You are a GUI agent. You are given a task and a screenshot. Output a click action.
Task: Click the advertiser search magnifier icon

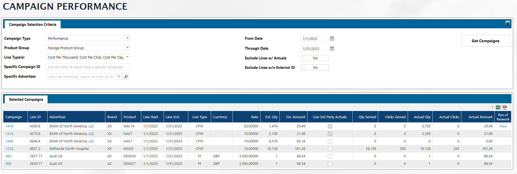point(126,76)
